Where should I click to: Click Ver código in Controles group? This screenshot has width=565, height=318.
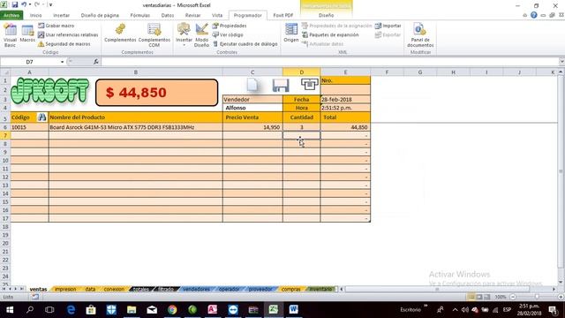[x=228, y=35]
